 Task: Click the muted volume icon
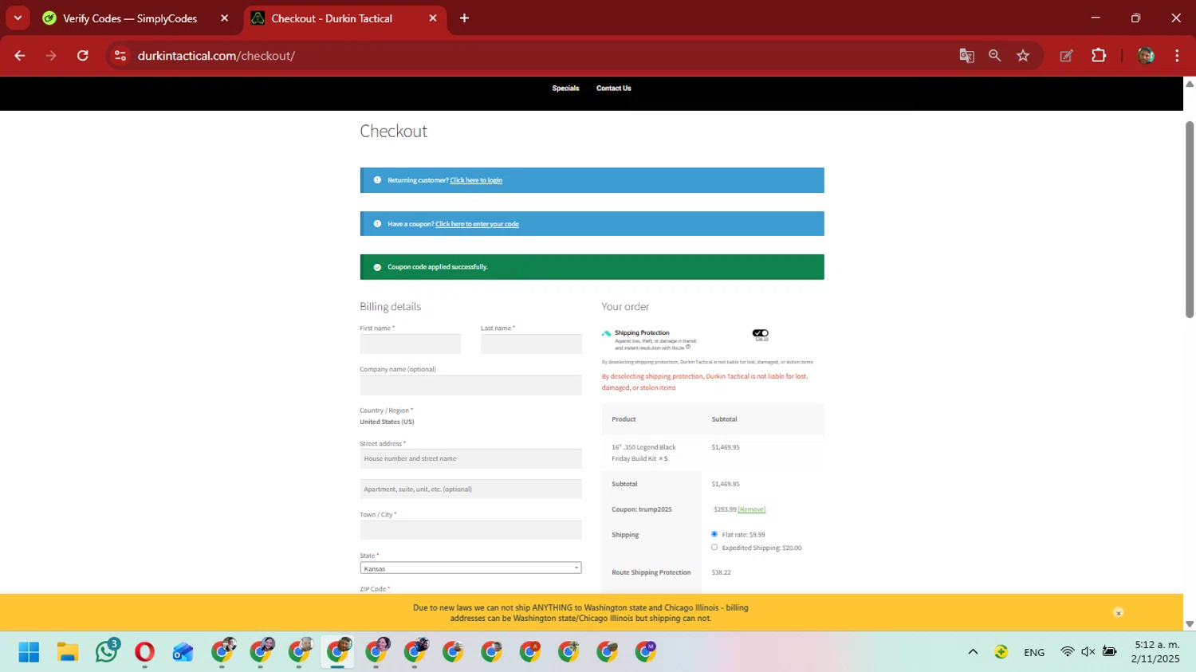1088,652
